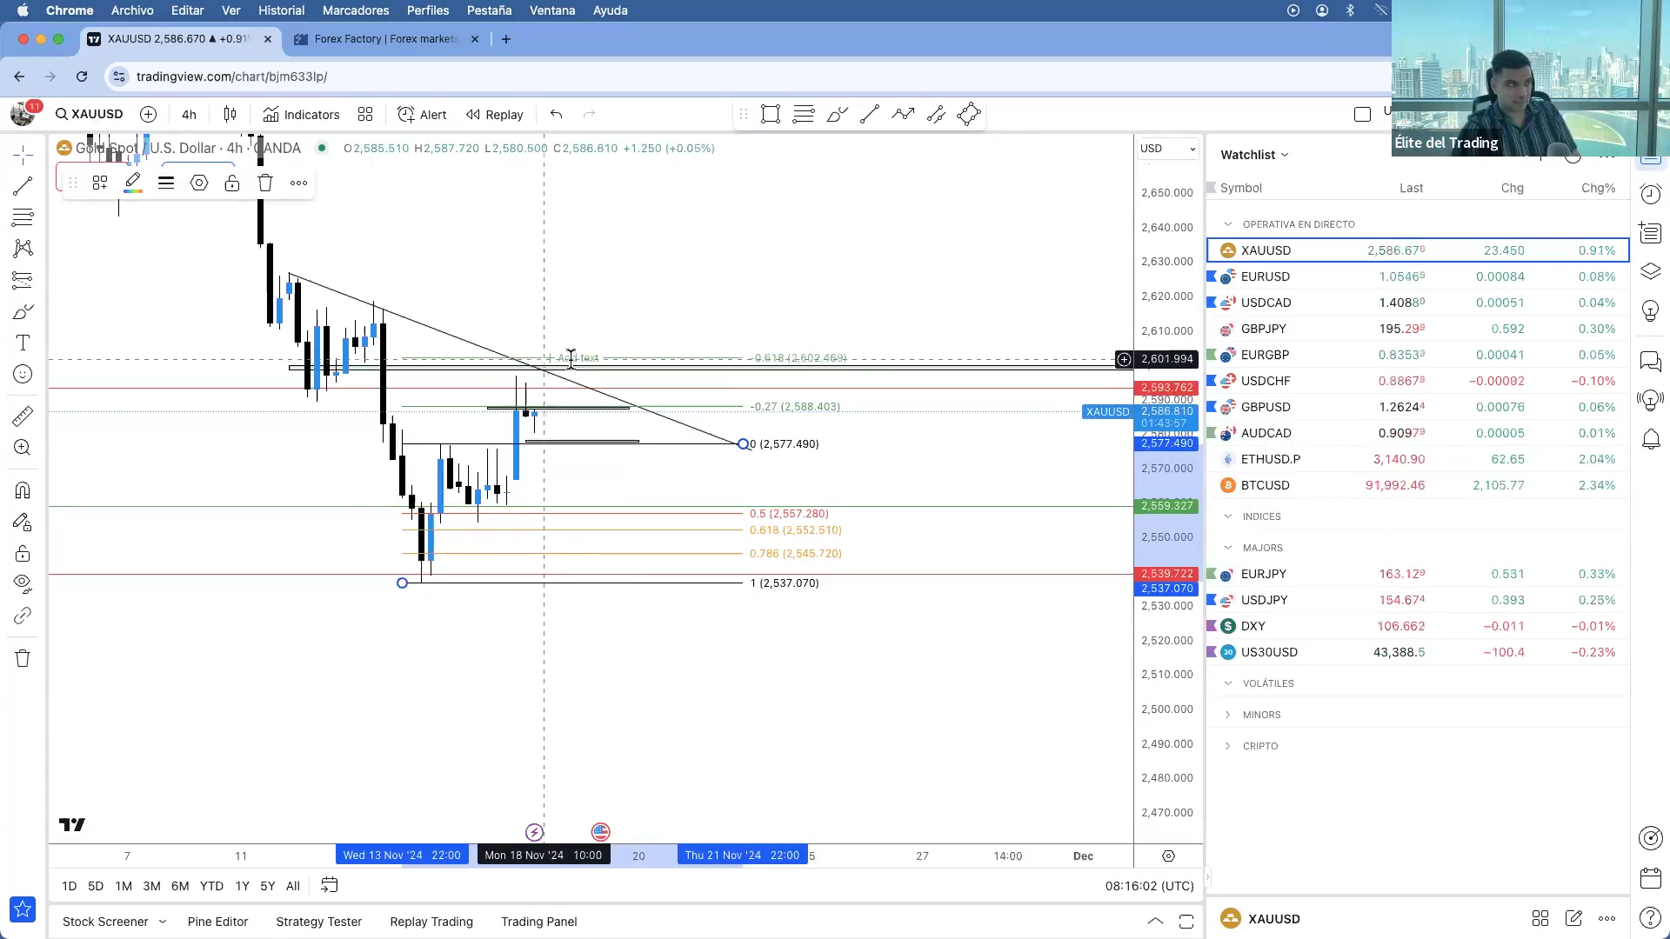Open Stock Screener dropdown
Image resolution: width=1670 pixels, height=939 pixels.
coord(114,922)
